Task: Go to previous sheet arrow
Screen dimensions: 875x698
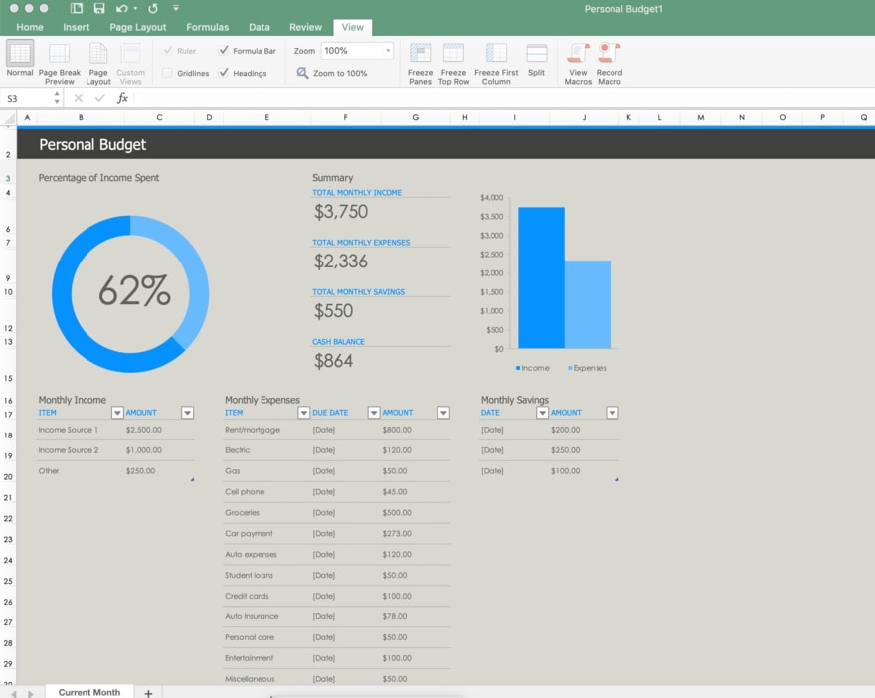Action: [14, 694]
